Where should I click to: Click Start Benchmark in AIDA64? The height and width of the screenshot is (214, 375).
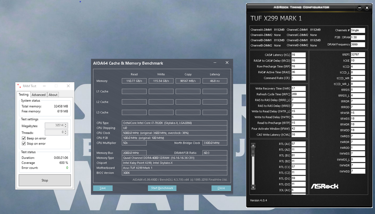[x=162, y=188]
